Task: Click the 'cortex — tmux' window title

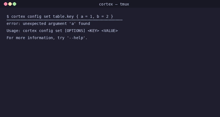Action: [114, 4]
